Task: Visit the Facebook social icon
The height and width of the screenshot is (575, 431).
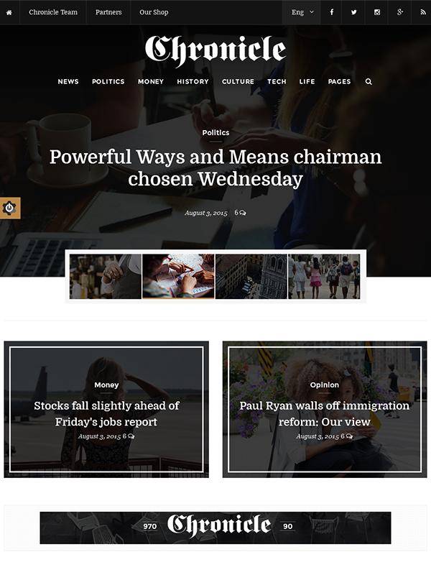Action: 331,12
